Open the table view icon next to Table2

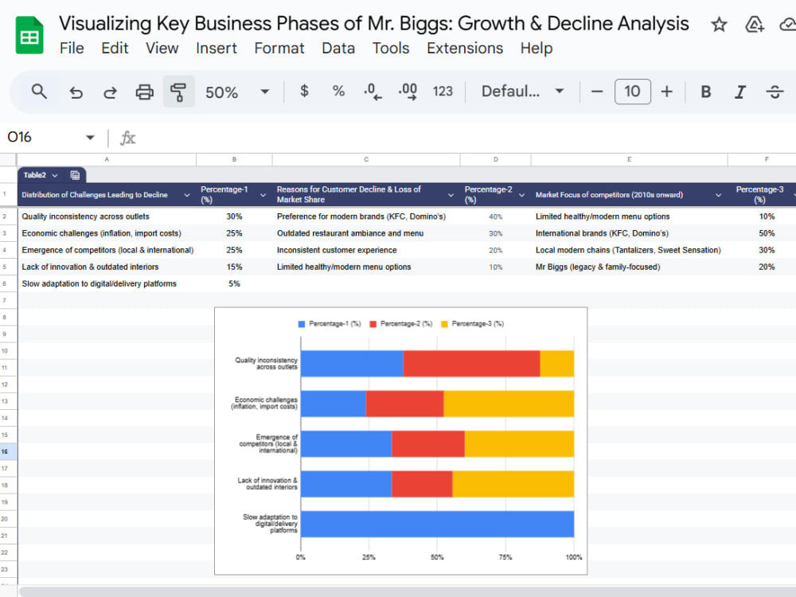pos(75,175)
